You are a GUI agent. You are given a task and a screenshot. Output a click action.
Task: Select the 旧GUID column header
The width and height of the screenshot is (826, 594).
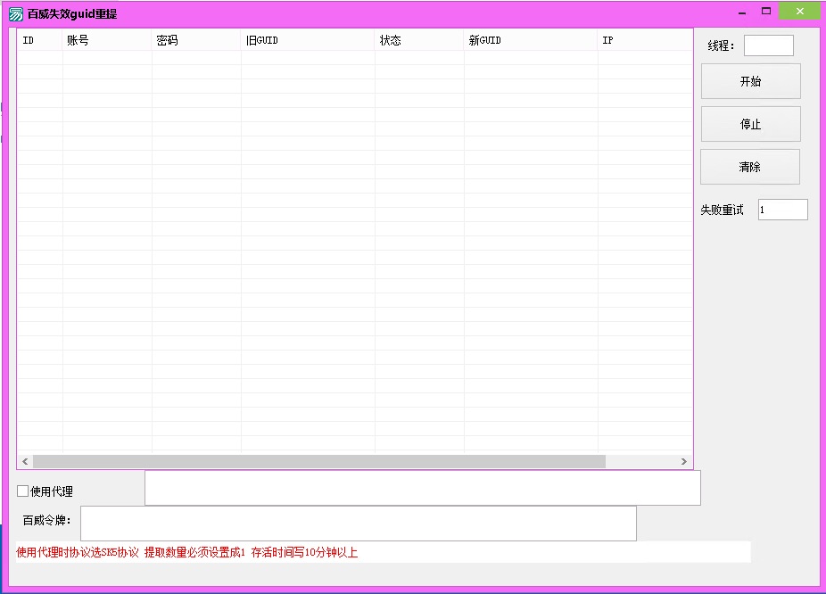(x=308, y=40)
